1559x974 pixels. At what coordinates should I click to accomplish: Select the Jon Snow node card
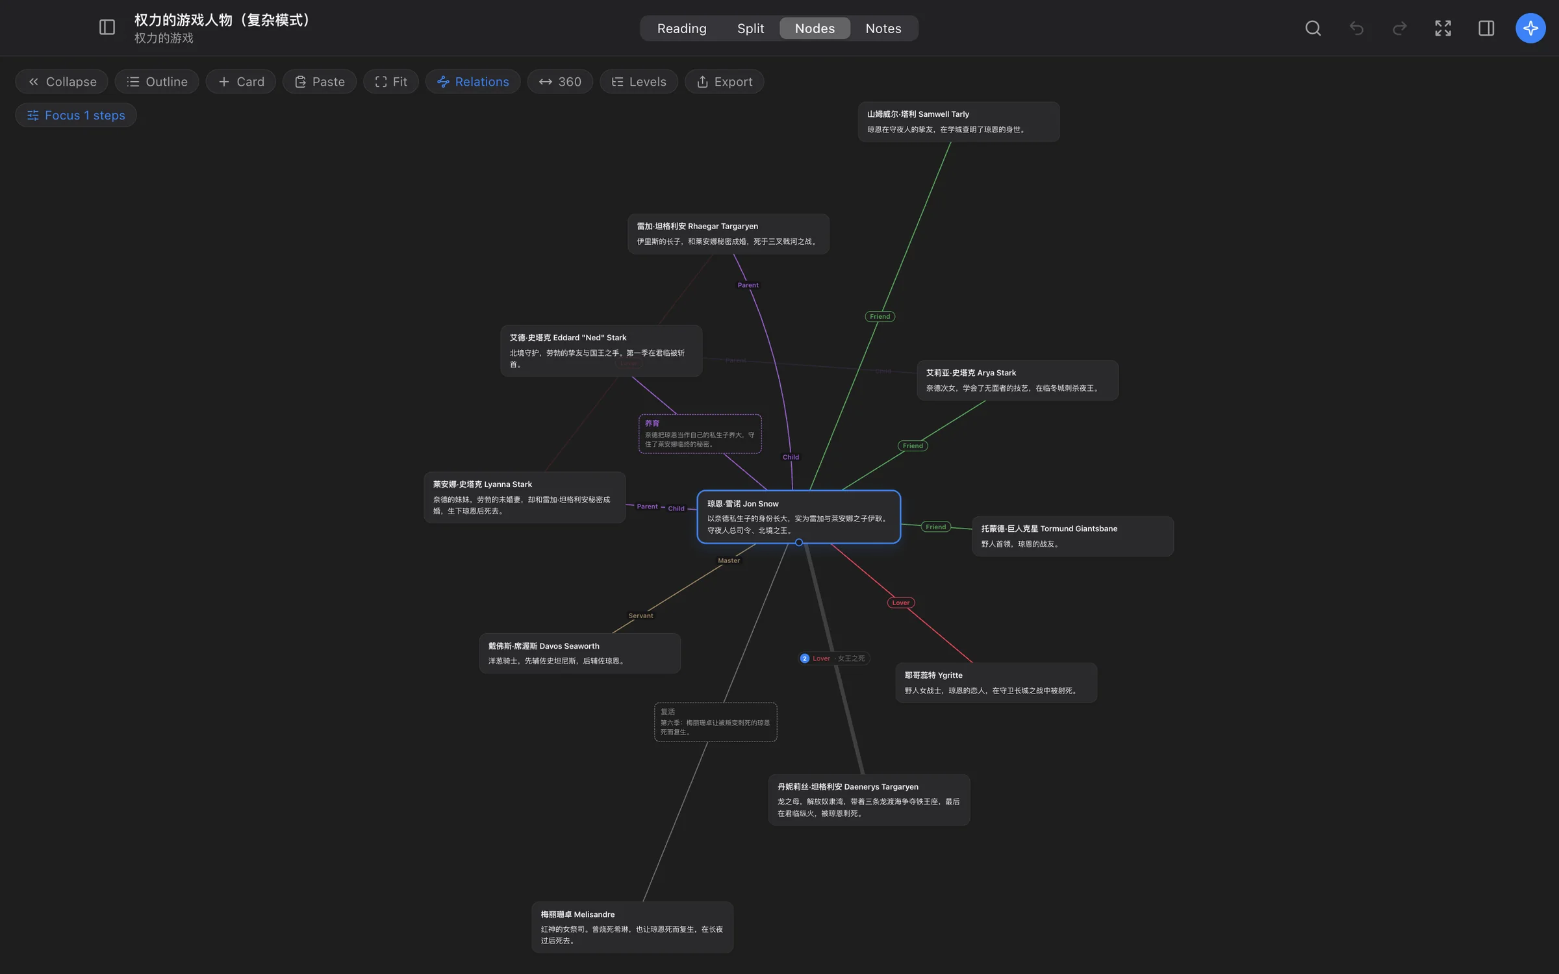798,517
